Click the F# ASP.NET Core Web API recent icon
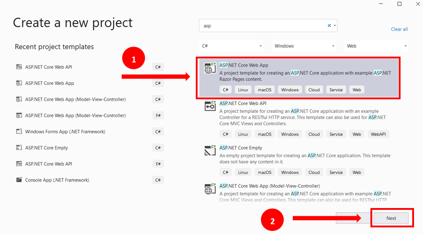Screen dimensions: 423x235 19,164
